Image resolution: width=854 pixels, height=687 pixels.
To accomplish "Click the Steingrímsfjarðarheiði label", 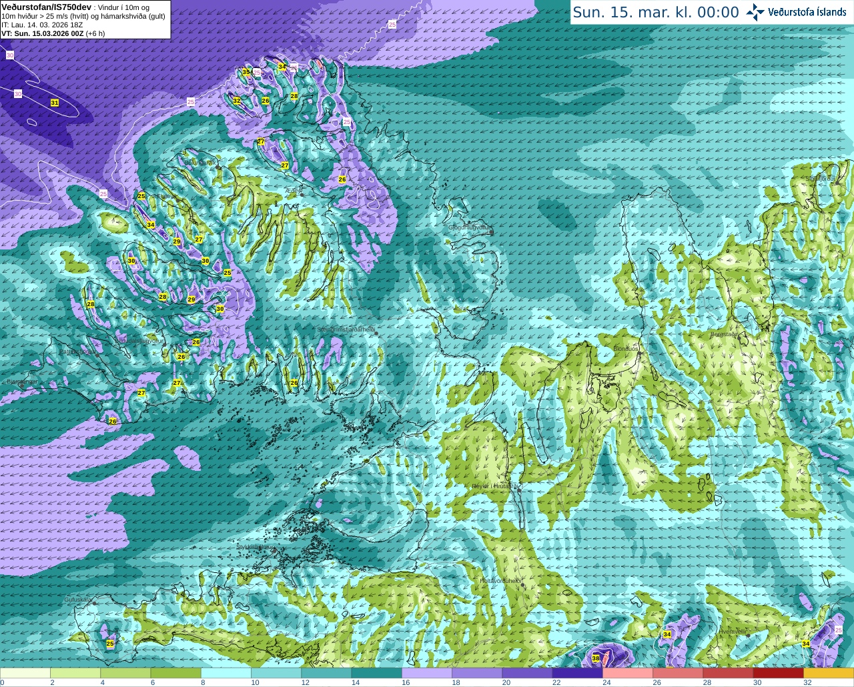I will pyautogui.click(x=346, y=329).
